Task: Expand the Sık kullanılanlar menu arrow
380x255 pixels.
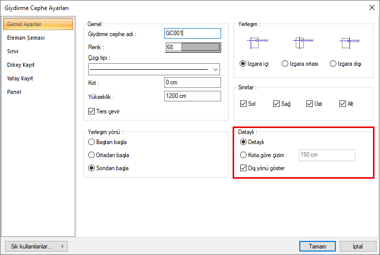Action: [x=62, y=246]
